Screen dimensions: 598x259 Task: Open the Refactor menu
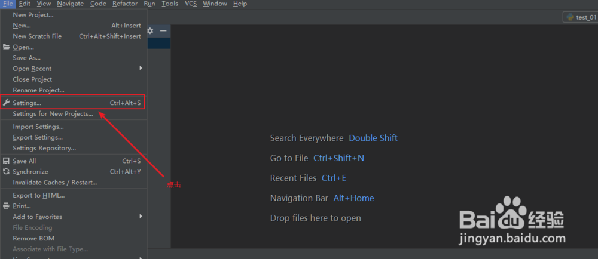coord(125,4)
